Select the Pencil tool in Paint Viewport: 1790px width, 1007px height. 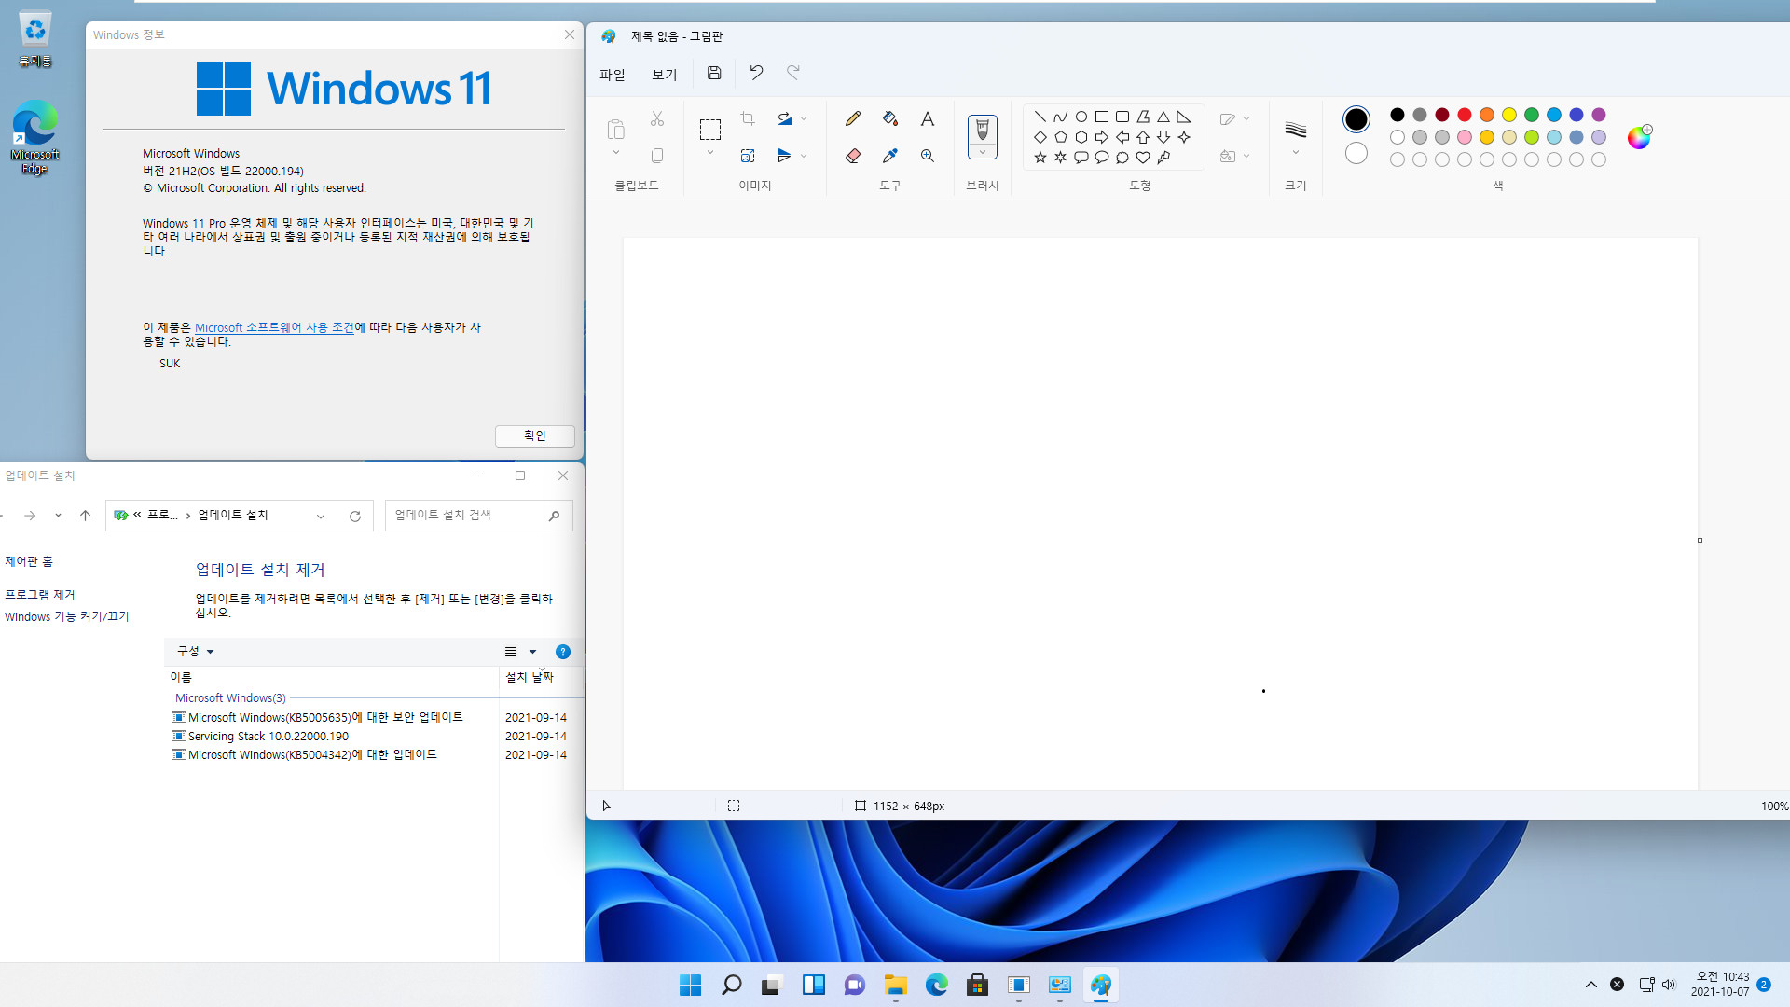click(x=852, y=119)
